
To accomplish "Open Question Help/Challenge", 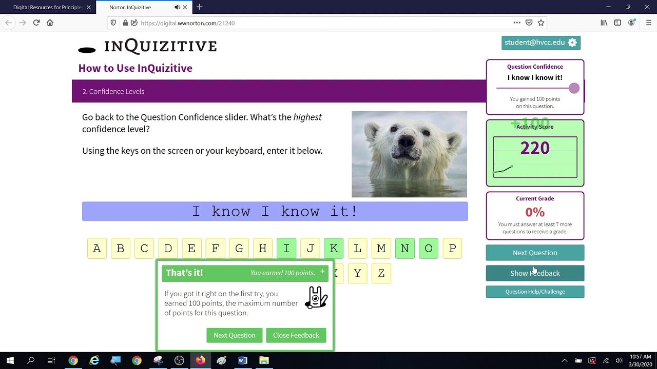I will [x=535, y=292].
